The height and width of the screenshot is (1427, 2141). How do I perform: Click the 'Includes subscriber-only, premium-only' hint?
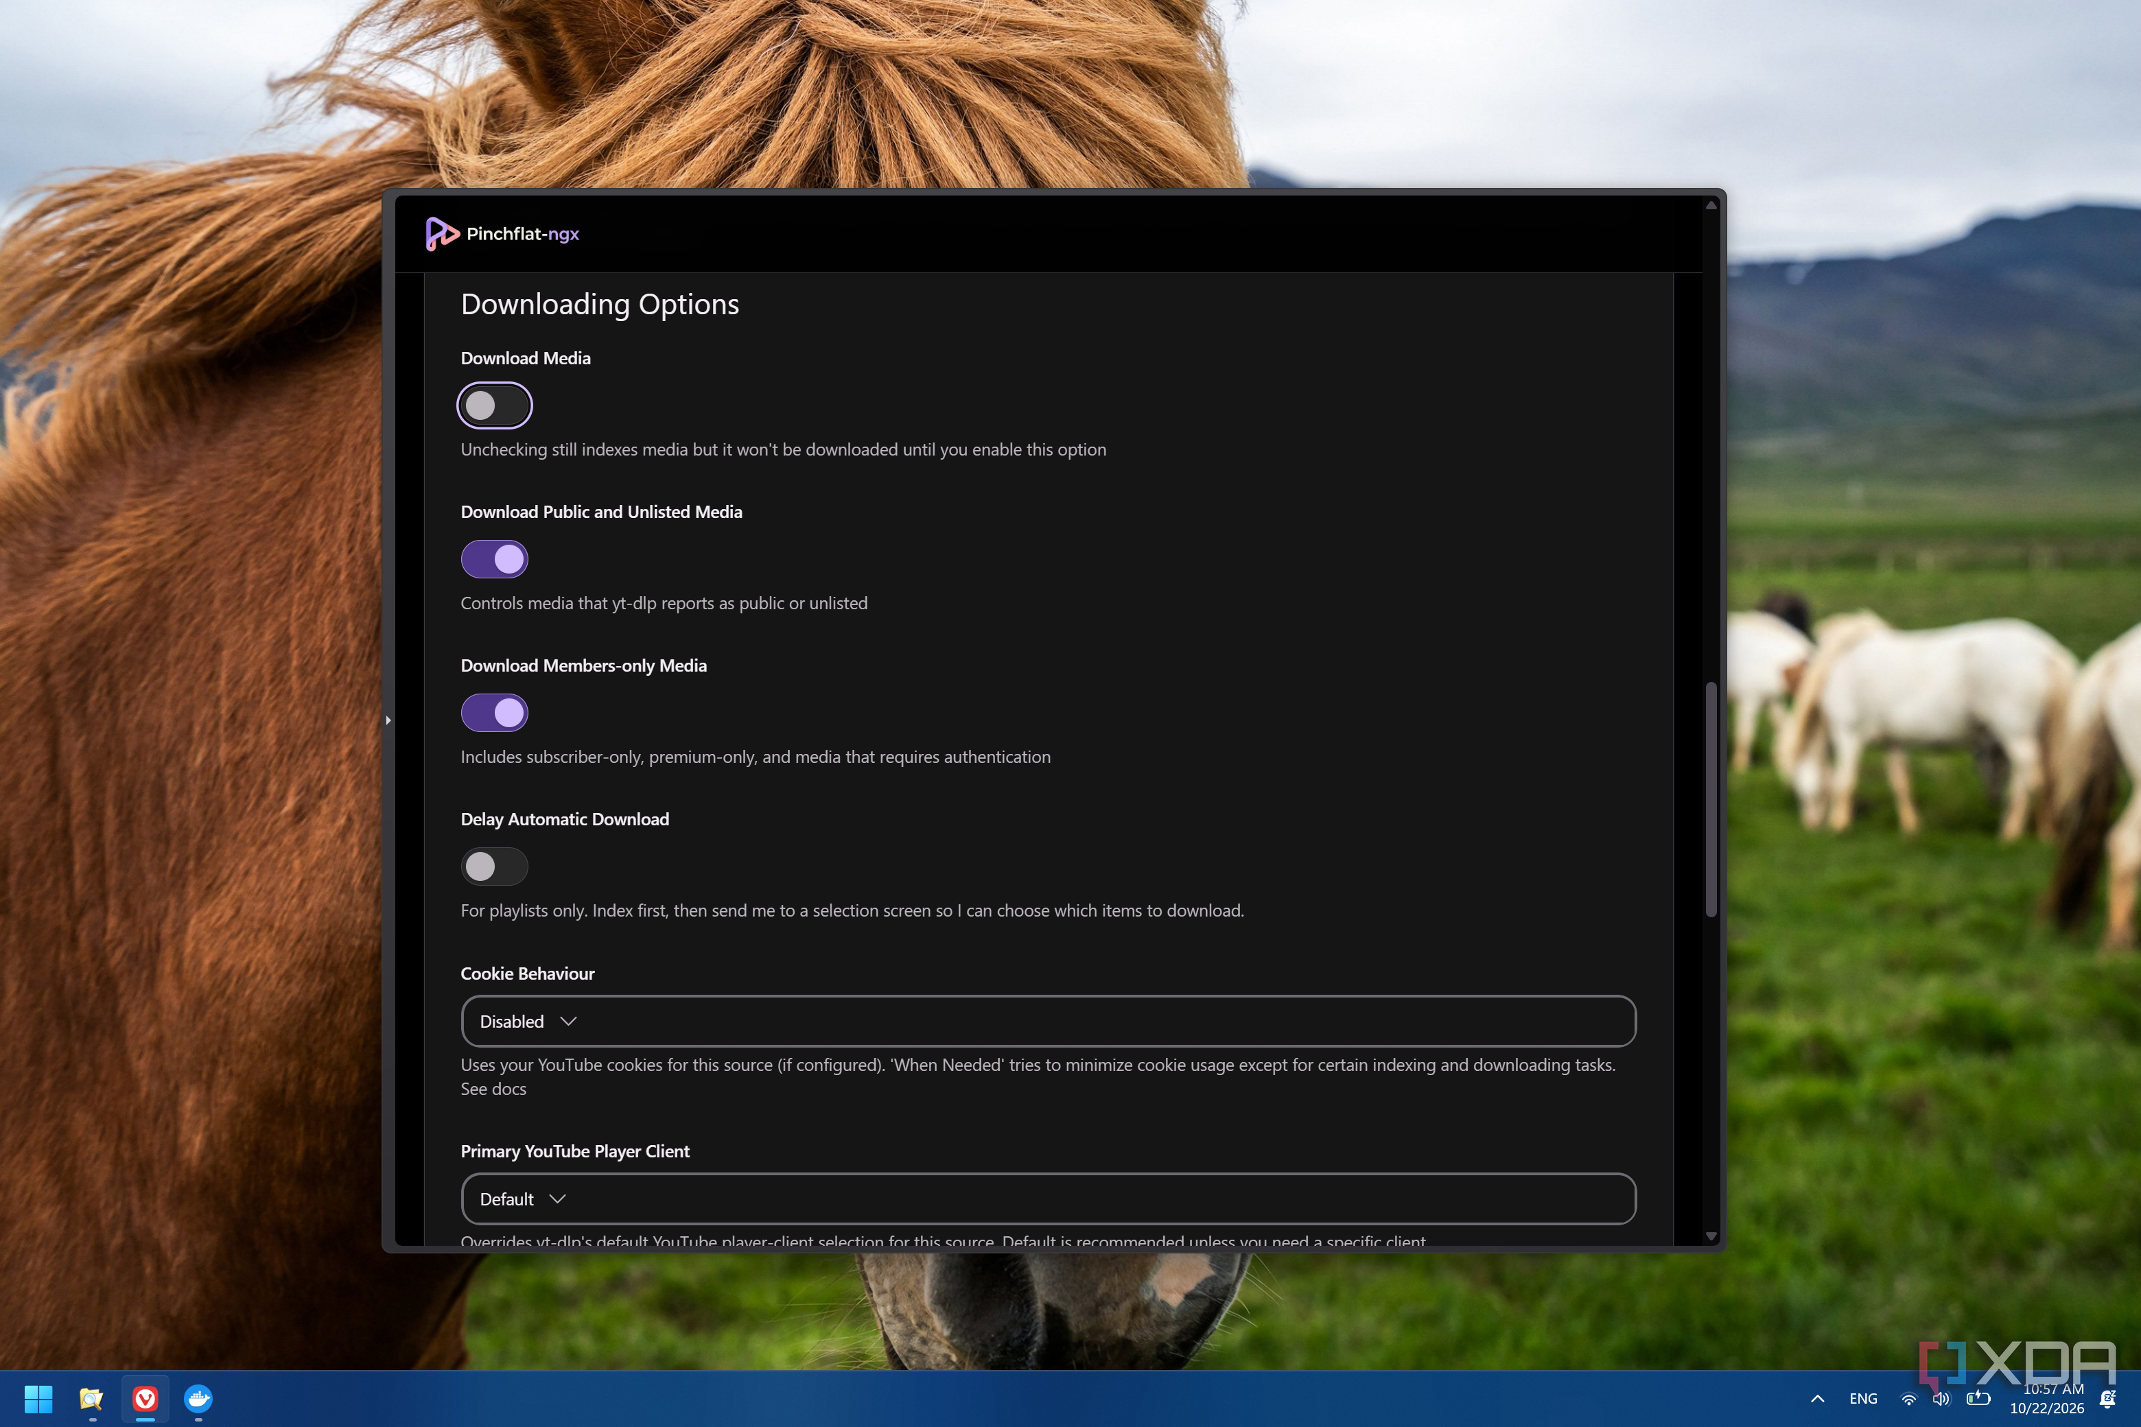point(755,757)
